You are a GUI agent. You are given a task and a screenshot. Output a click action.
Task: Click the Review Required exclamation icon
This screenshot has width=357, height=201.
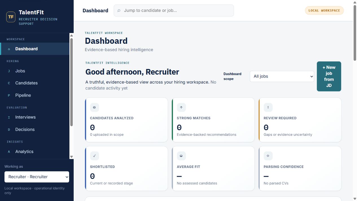[268, 107]
